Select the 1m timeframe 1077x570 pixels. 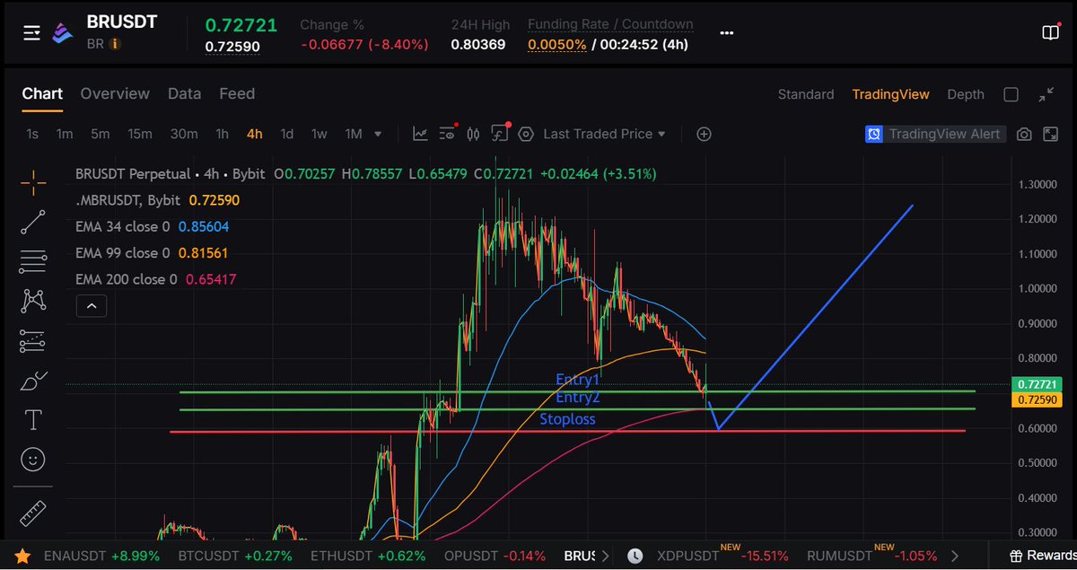65,134
